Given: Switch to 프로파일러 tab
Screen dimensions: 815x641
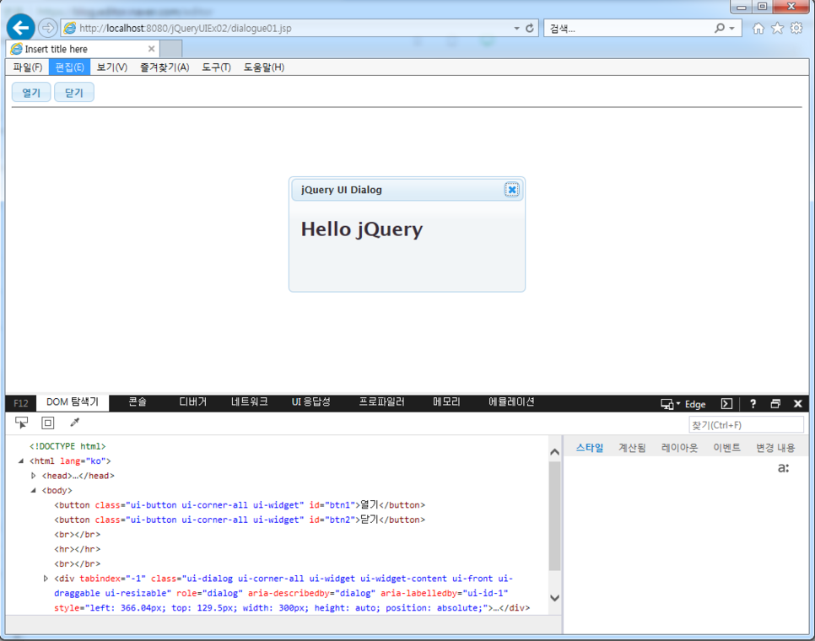Looking at the screenshot, I should [x=381, y=402].
